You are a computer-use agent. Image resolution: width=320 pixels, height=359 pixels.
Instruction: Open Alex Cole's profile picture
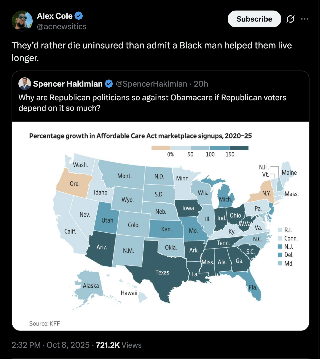click(22, 21)
